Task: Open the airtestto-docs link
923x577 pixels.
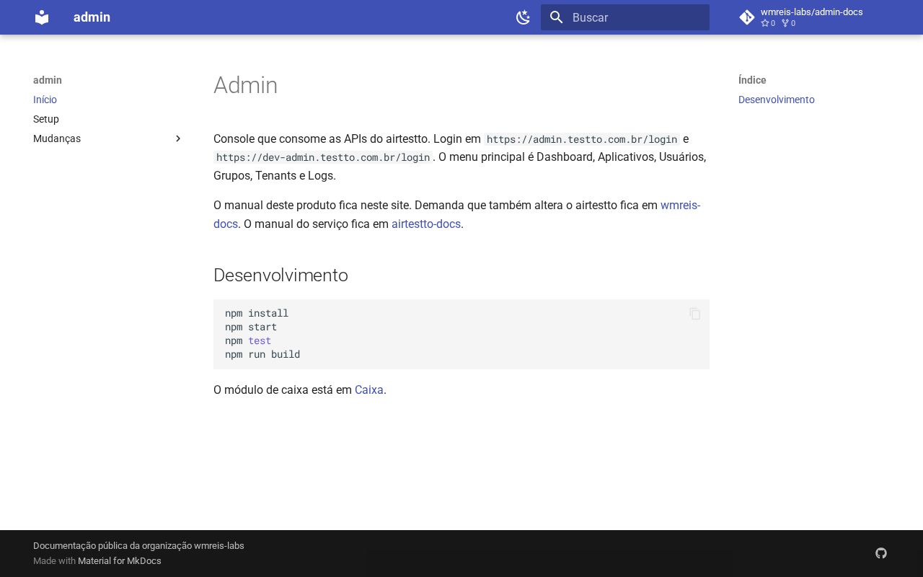Action: (x=426, y=224)
